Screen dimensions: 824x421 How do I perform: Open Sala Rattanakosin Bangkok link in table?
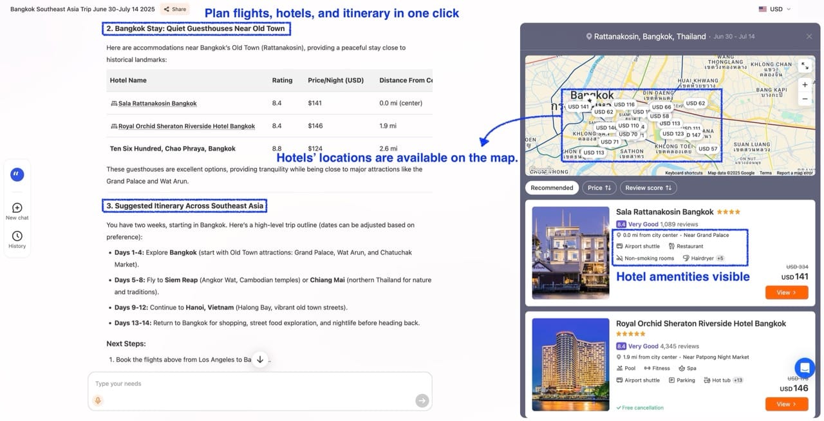coord(158,104)
